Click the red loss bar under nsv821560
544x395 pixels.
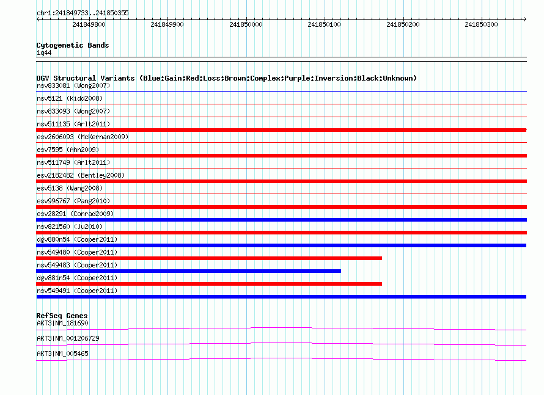[x=281, y=233]
